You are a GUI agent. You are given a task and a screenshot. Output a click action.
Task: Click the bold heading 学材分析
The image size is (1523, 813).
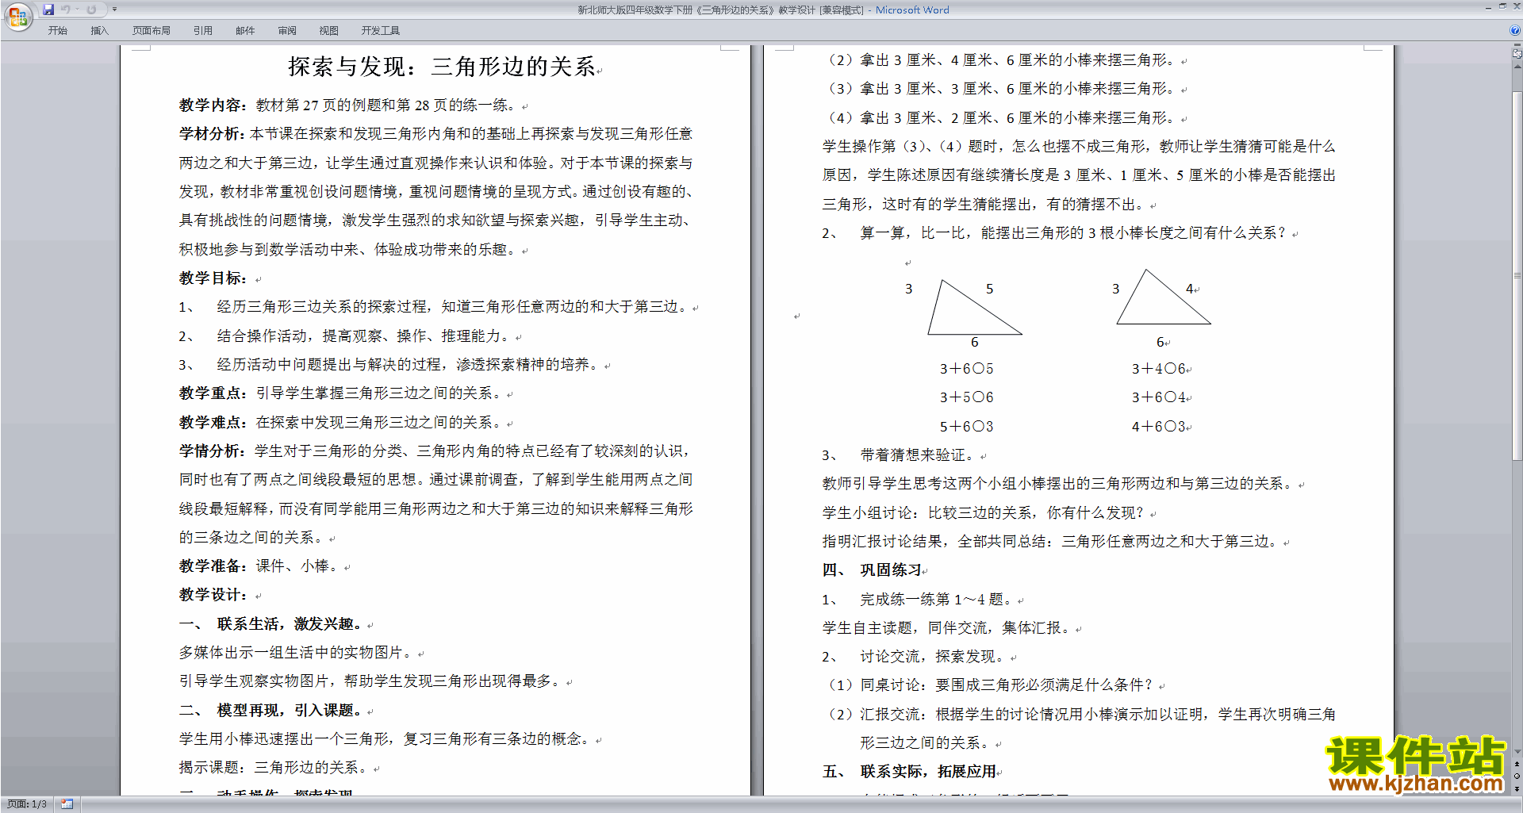click(x=213, y=134)
